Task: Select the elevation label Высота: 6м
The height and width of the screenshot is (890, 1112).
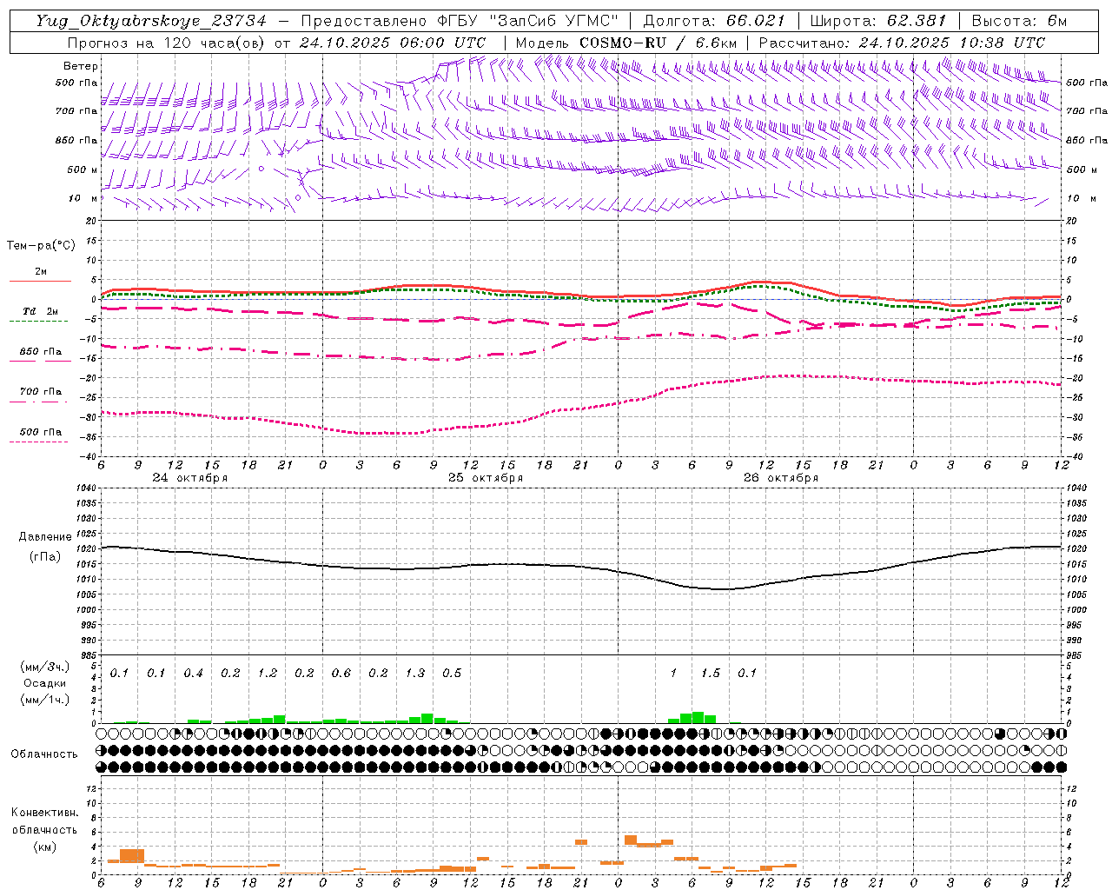Action: (x=1019, y=21)
